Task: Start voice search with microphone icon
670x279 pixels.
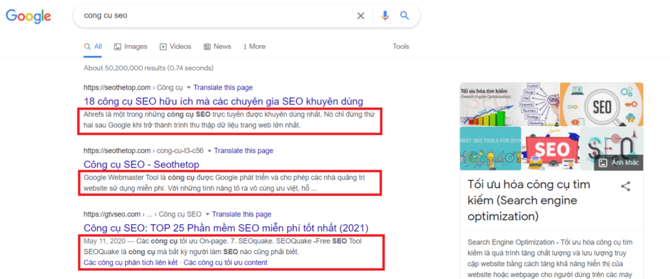Action: coord(385,16)
